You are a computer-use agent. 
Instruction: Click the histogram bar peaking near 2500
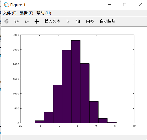[67, 87]
